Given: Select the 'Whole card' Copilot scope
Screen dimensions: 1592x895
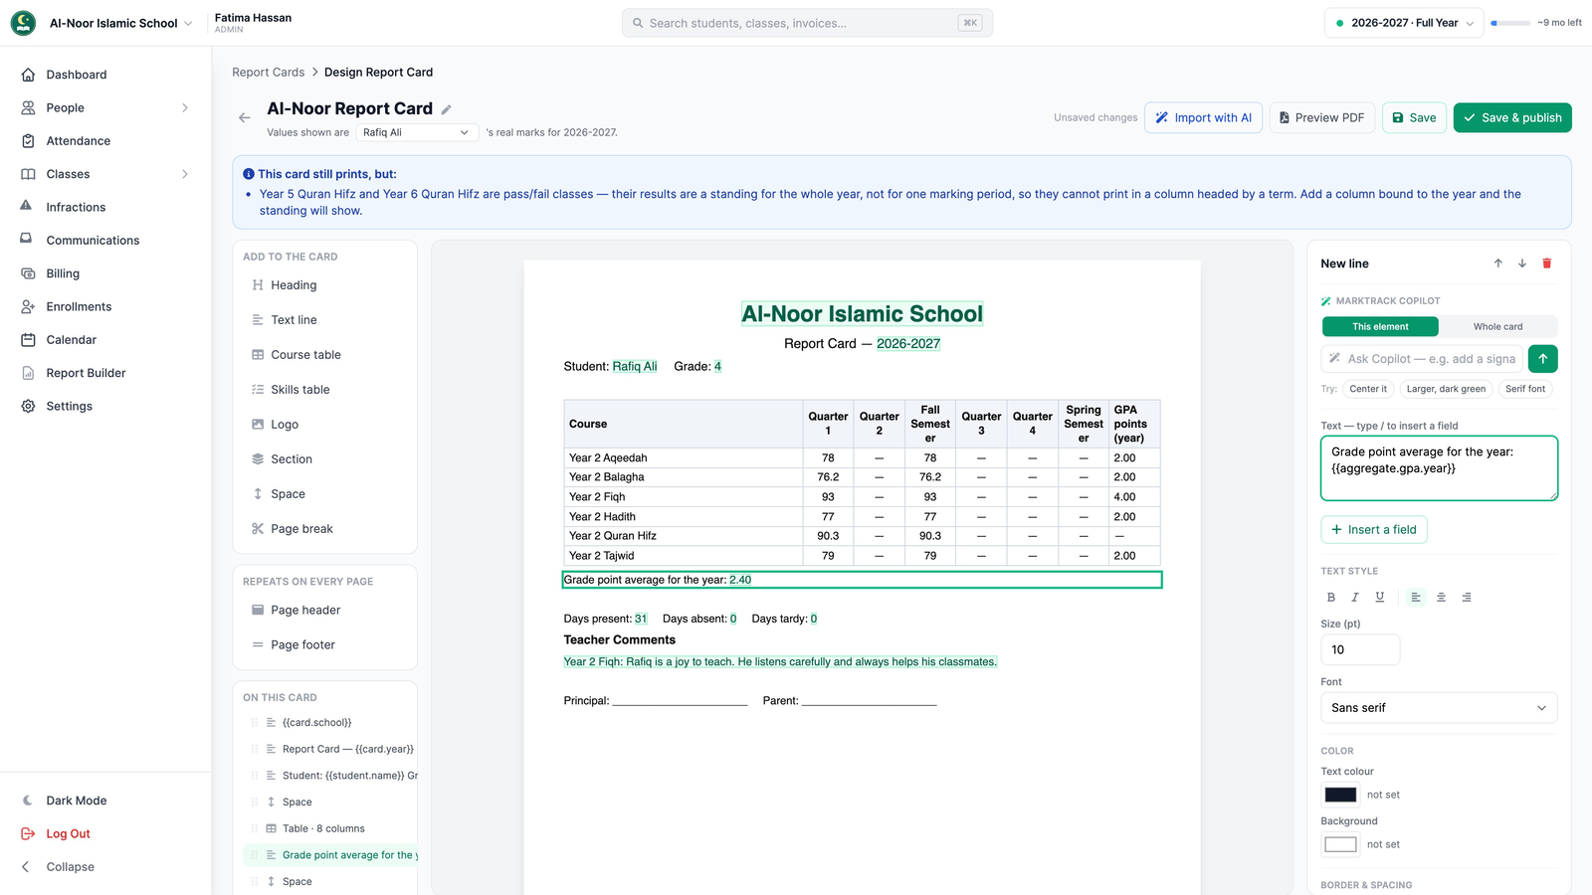Looking at the screenshot, I should [x=1497, y=327].
